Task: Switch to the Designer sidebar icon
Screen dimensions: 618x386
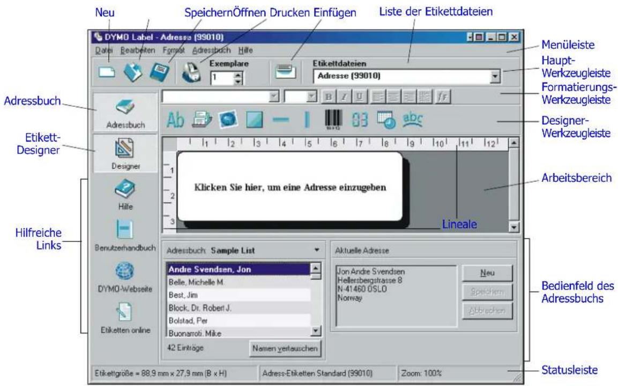Action: click(x=125, y=154)
